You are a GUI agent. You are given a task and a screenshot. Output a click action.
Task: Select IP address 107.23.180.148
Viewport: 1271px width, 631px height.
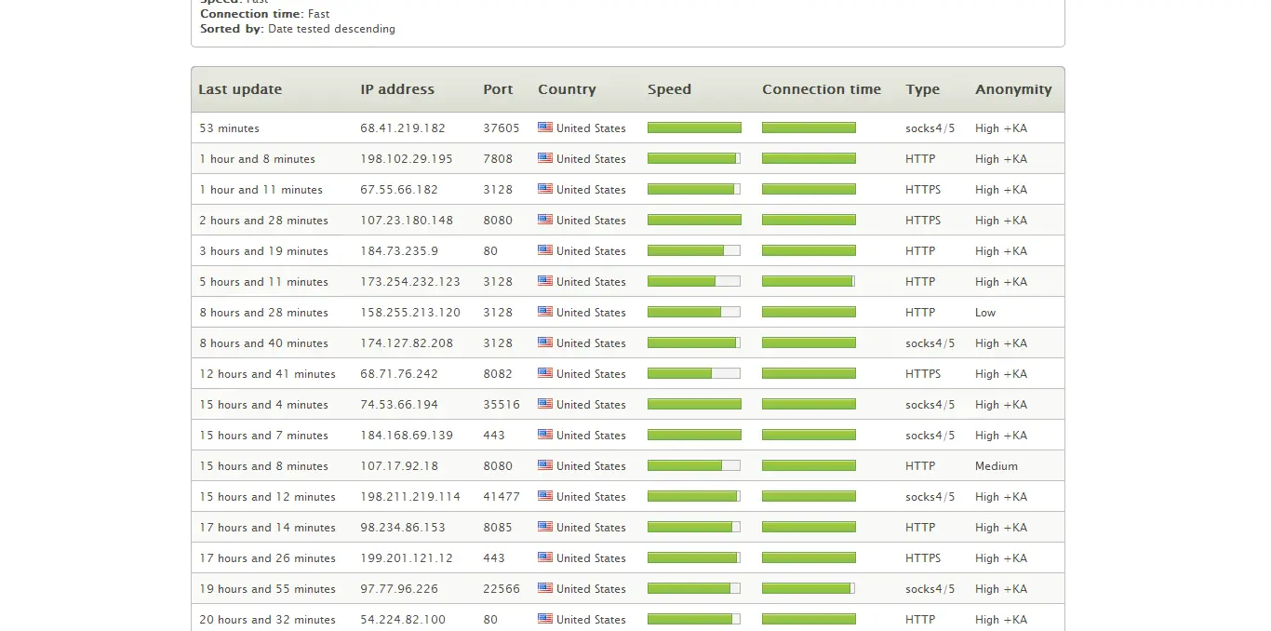[x=407, y=221]
